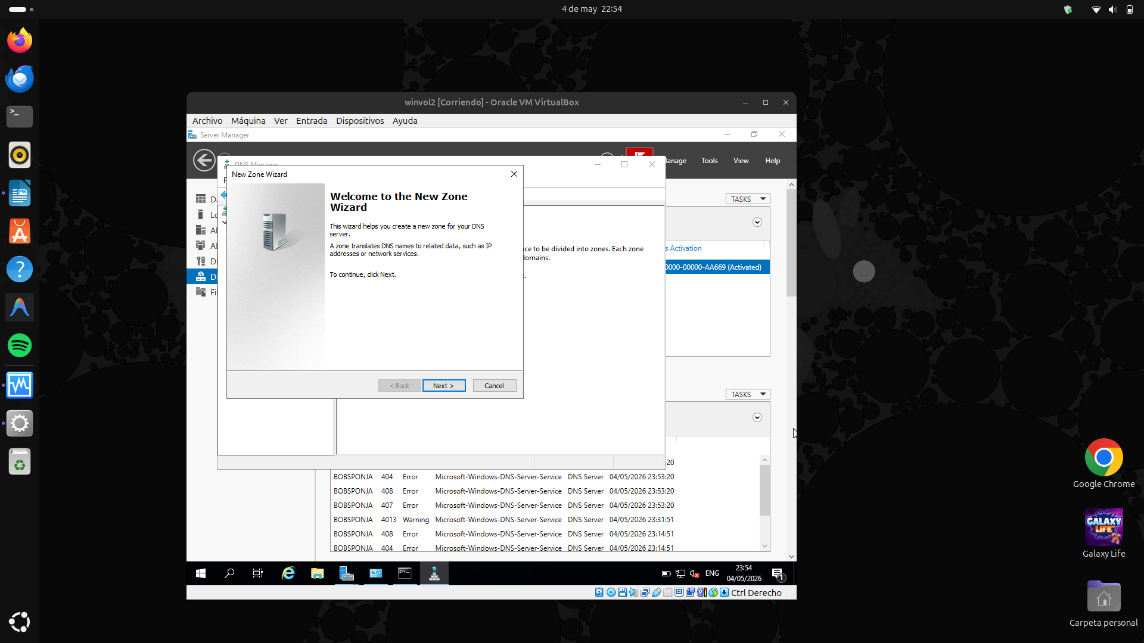
Task: Open Carpeta personal desktop folder
Action: pos(1103,603)
